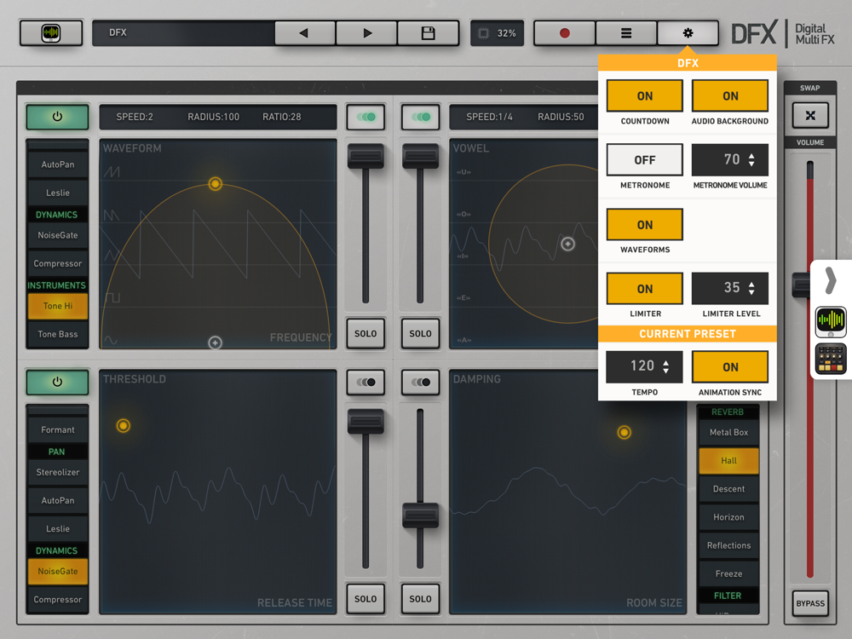Go to the next preset arrow
The height and width of the screenshot is (639, 852).
pyautogui.click(x=366, y=33)
